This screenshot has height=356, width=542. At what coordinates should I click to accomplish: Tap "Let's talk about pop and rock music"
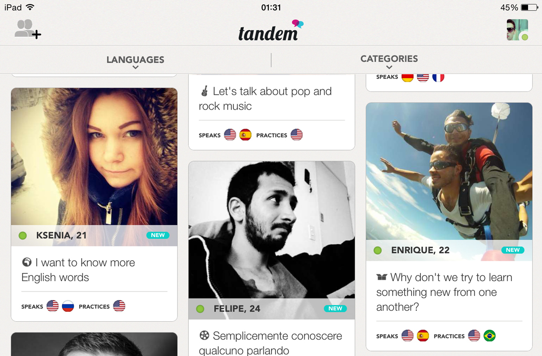tap(265, 99)
